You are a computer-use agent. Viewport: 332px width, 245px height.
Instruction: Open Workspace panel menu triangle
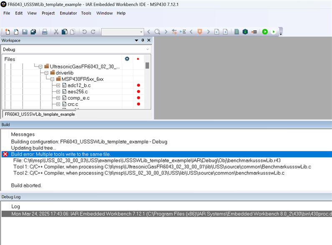click(x=136, y=40)
